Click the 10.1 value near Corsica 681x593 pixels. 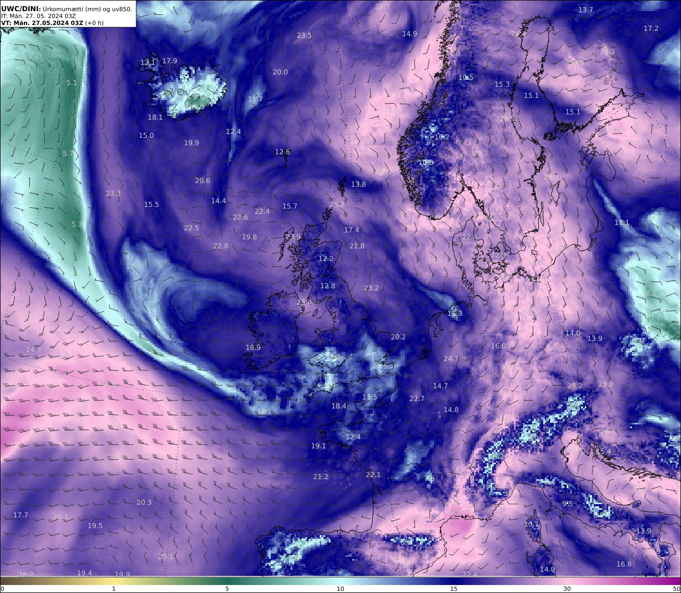pos(531,524)
